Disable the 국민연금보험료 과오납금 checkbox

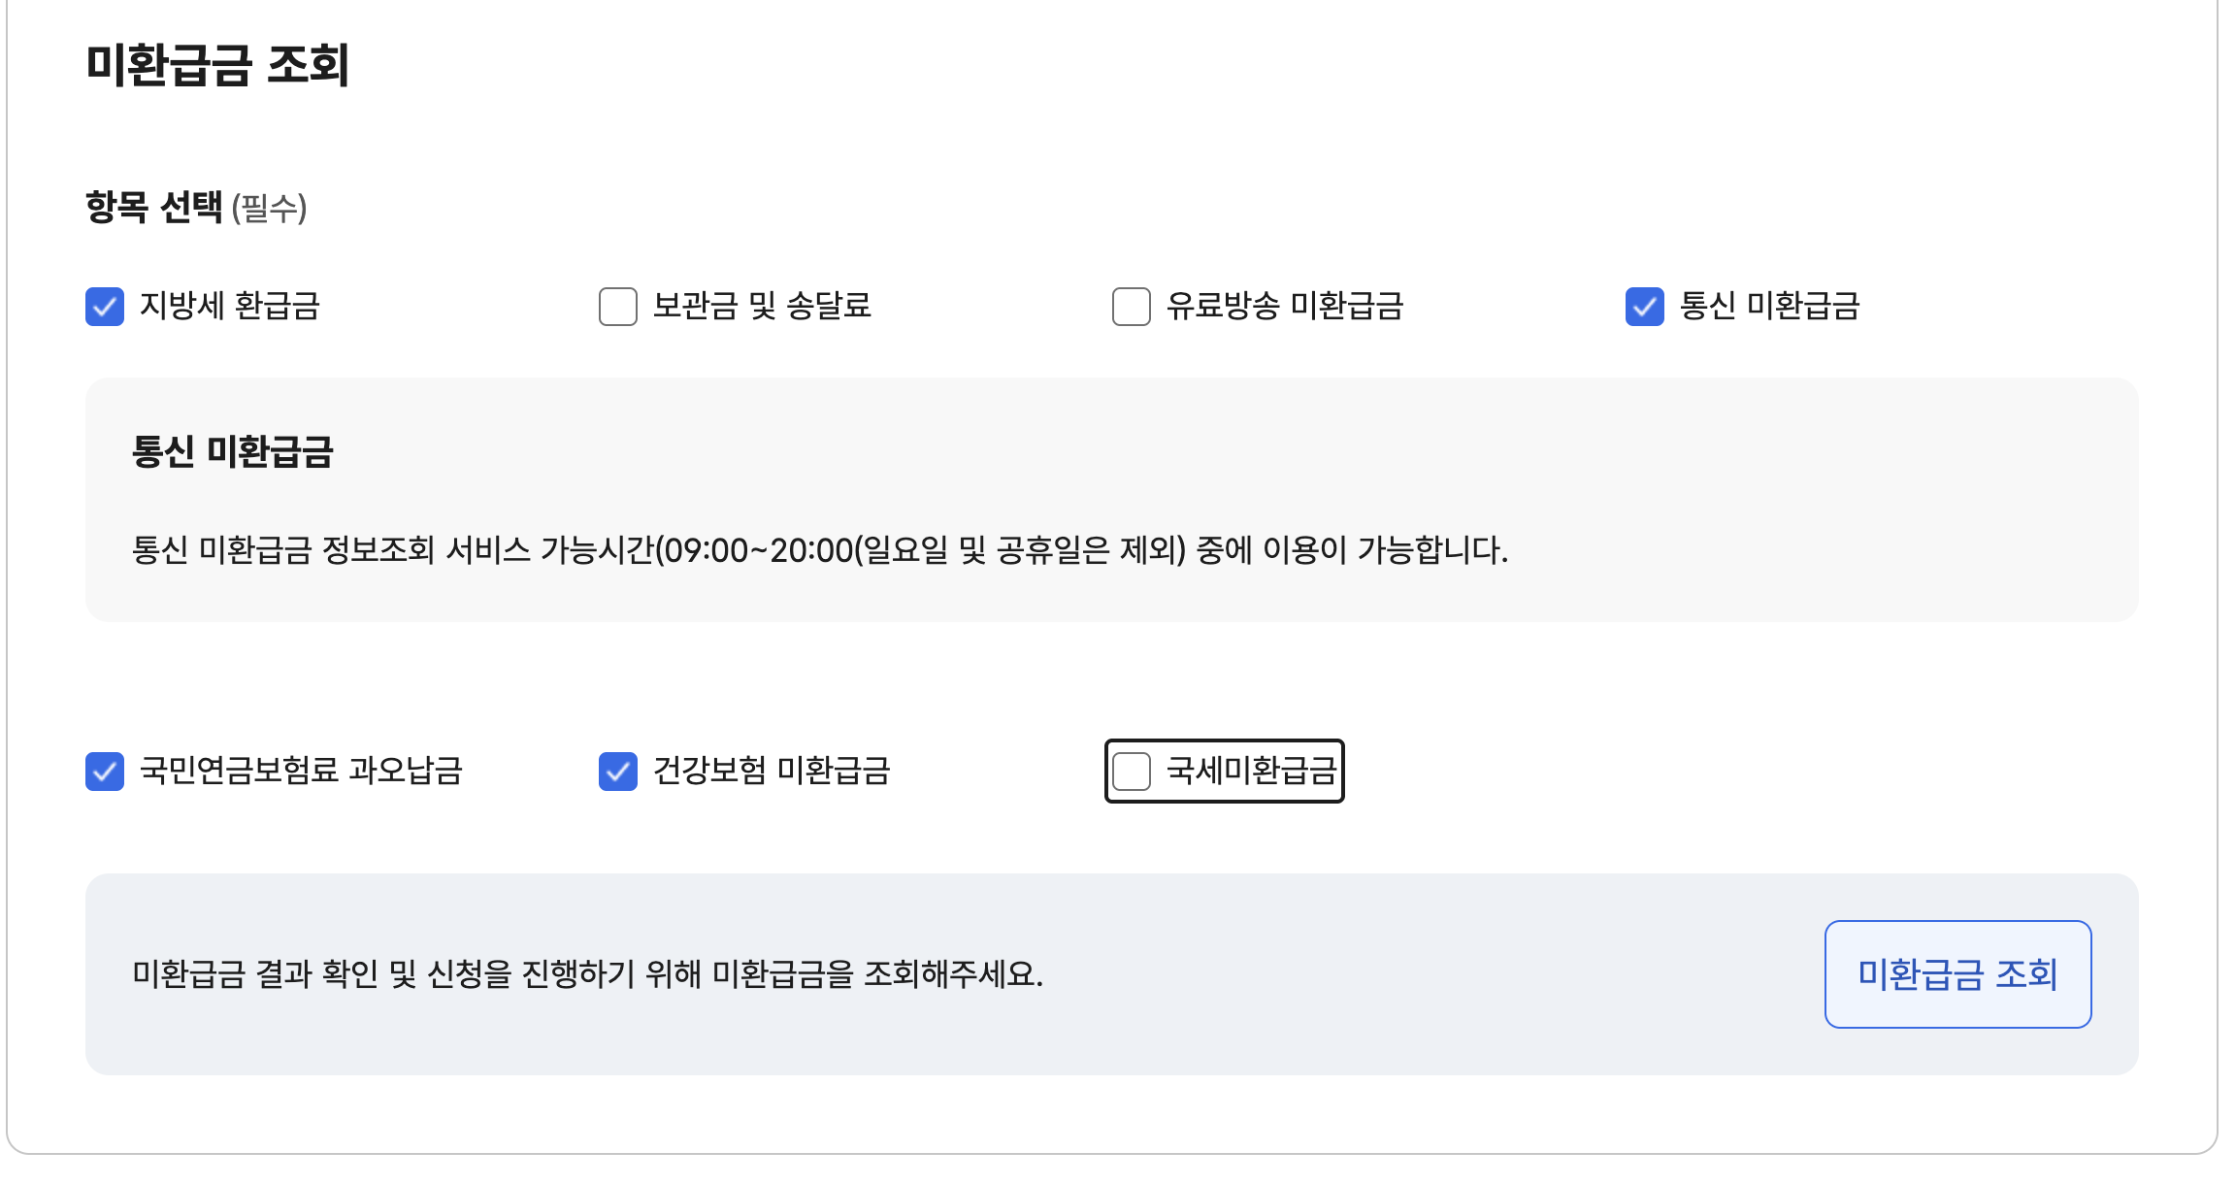point(105,772)
